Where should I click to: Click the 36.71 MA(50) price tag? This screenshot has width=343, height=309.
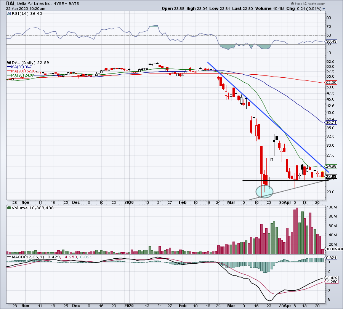(331, 122)
